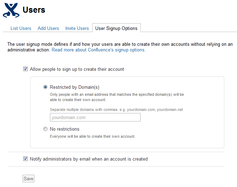Viewport: 237px width, 187px height.
Task: Click the Save button
Action: [28, 179]
